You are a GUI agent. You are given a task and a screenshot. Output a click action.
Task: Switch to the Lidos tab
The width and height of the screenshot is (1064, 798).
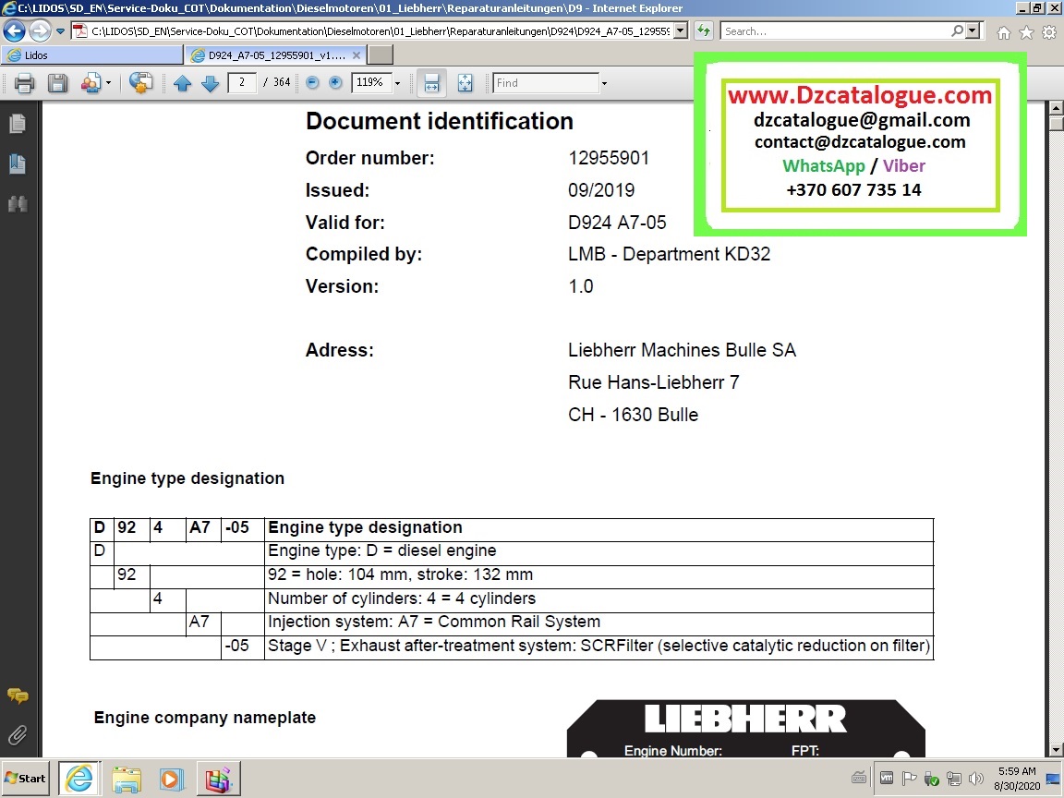click(92, 55)
